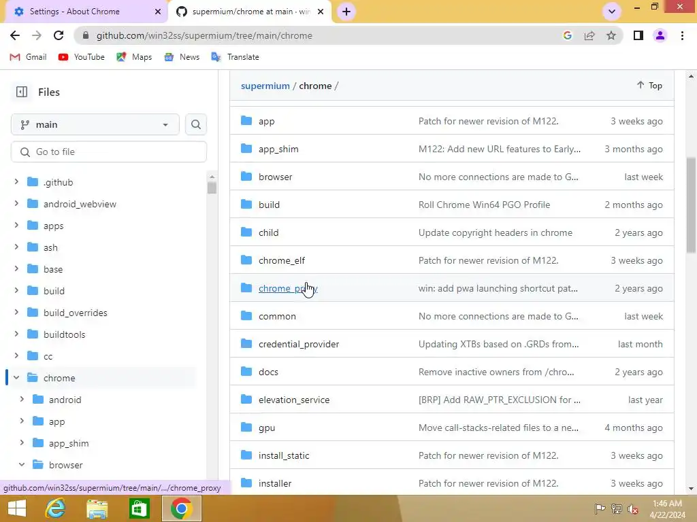697x522 pixels.
Task: Collapse the Files side panel icon
Action: point(21,92)
